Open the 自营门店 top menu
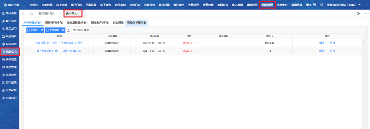370x129 pixels. point(135,5)
